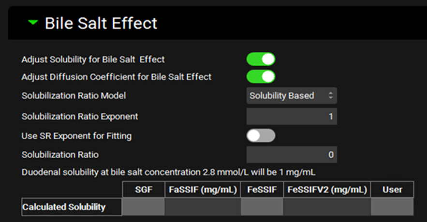Open Solubilization Ratio Model dropdown
The height and width of the screenshot is (222, 427).
tap(291, 96)
